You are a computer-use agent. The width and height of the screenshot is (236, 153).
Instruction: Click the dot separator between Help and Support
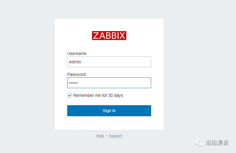[106, 136]
